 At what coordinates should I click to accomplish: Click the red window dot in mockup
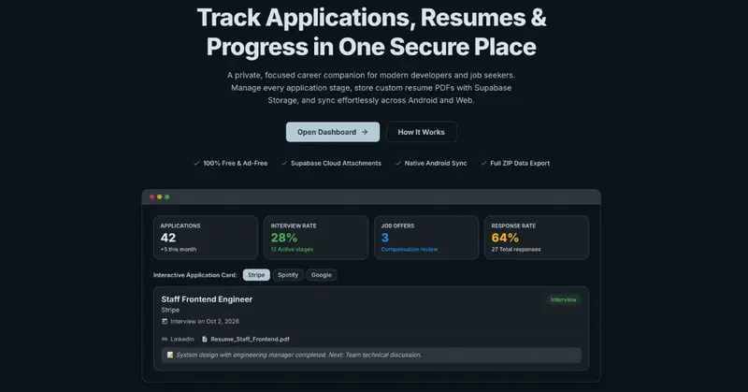[152, 196]
